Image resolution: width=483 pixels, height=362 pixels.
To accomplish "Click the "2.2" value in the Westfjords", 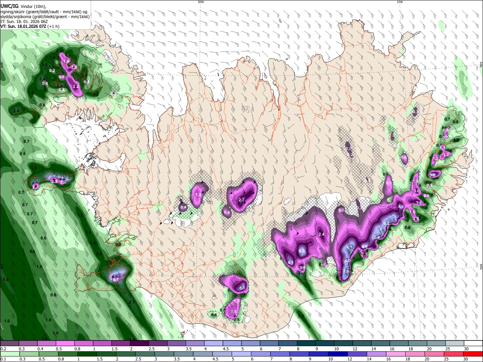I will 76,87.
